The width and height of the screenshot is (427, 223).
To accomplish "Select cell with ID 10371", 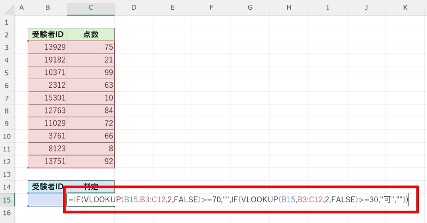I will coord(48,73).
